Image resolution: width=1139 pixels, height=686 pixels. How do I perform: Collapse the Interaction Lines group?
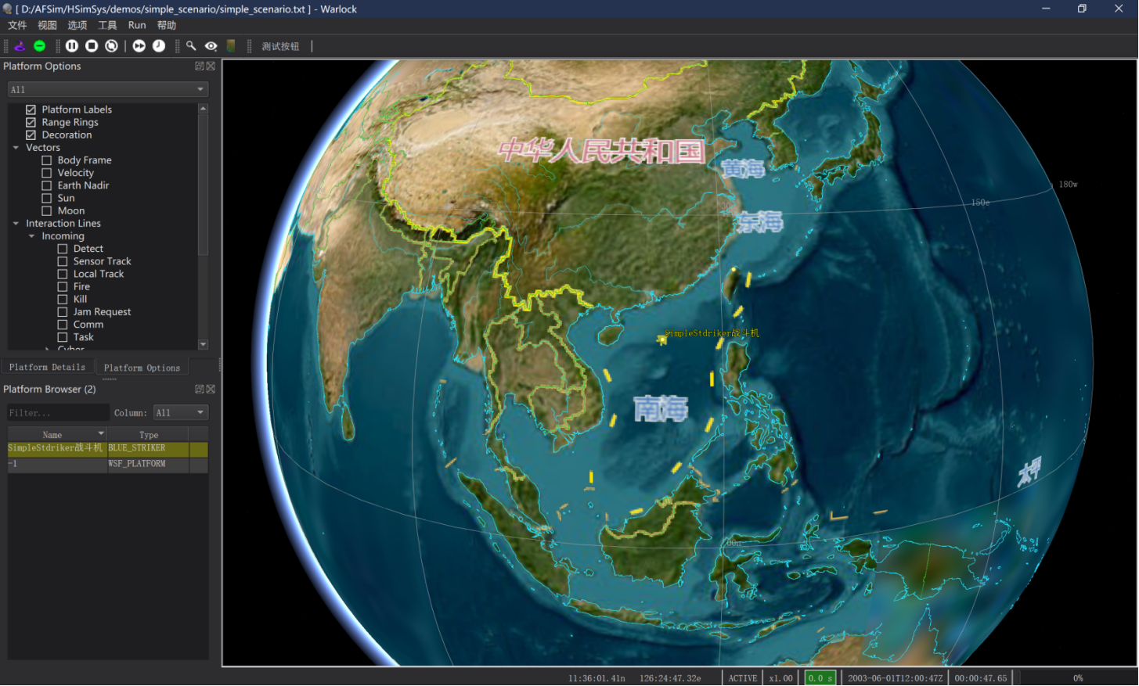pos(16,224)
